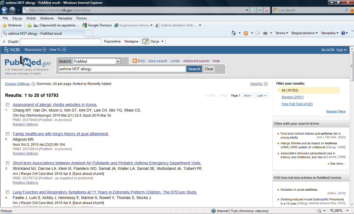Click Sign In in NCBI header
Image resolution: width=354 pixels, height=214 pixels.
coord(342,50)
